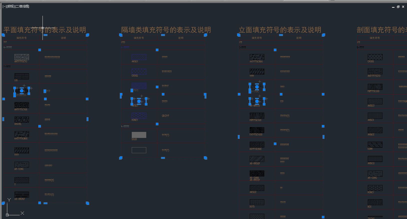Viewport: 407px width, 219px height.
Task: Pick the grey SOLID fill sample
Action: (x=139, y=135)
